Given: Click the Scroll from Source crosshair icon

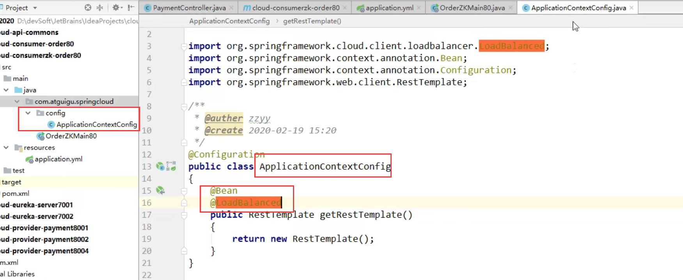Looking at the screenshot, I should click(x=88, y=7).
